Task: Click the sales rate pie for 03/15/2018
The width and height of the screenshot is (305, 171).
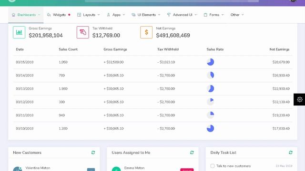Action: click(210, 62)
